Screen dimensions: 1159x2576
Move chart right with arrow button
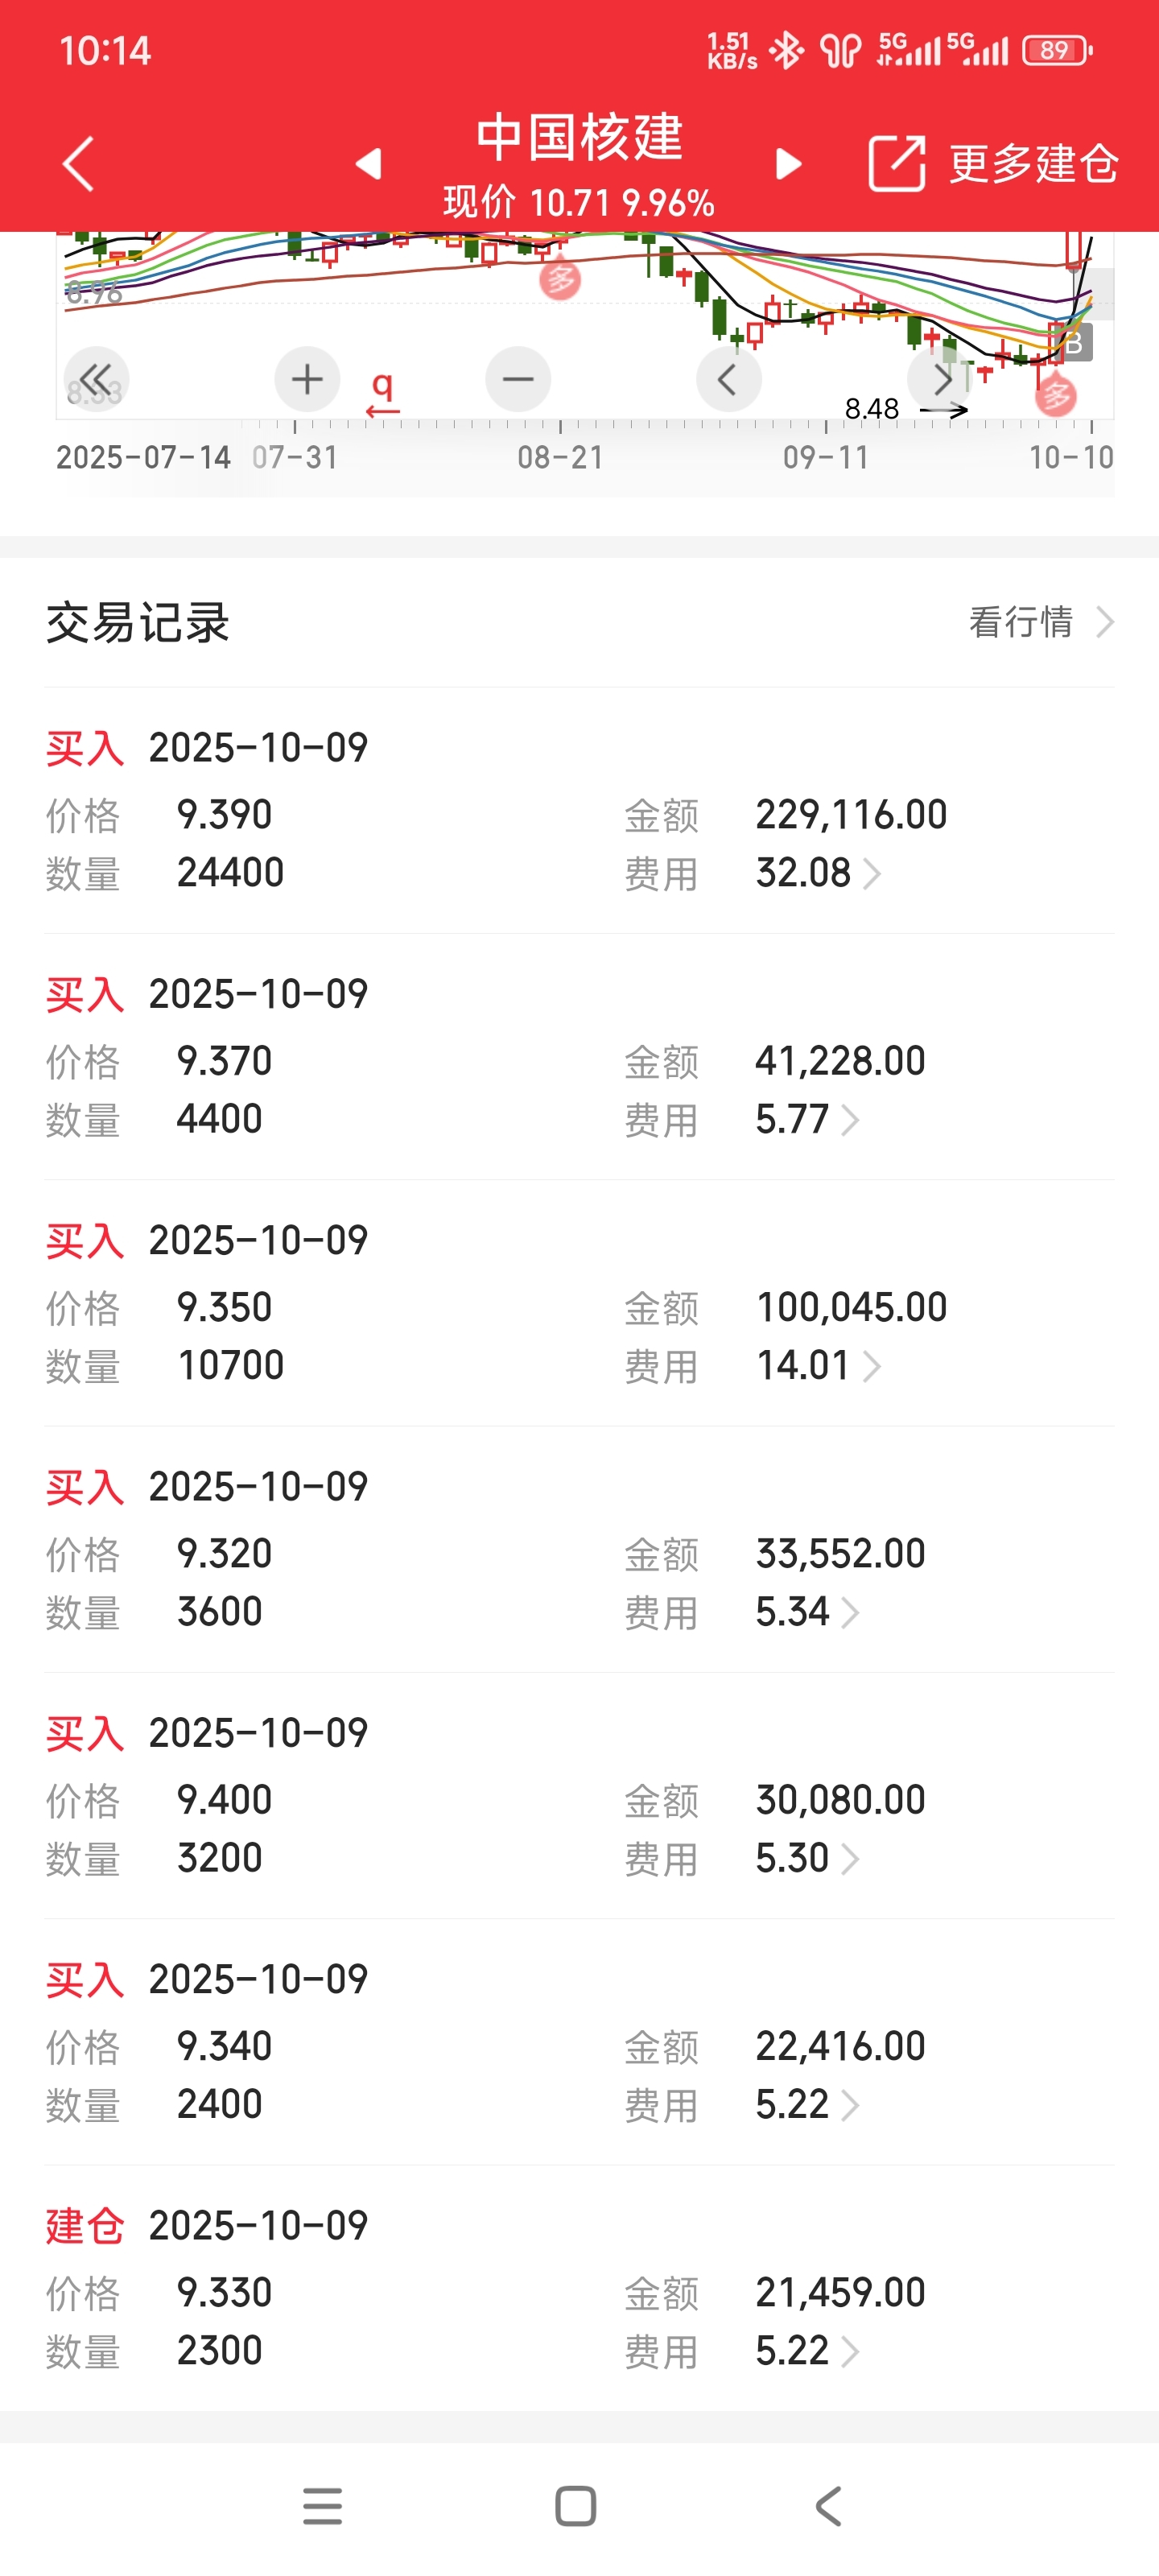coord(940,379)
